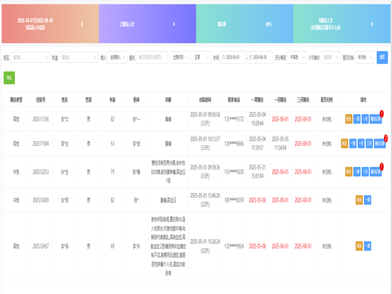Click 标注 button for patient 202512457
Screen dimensions: 392x294
359,246
